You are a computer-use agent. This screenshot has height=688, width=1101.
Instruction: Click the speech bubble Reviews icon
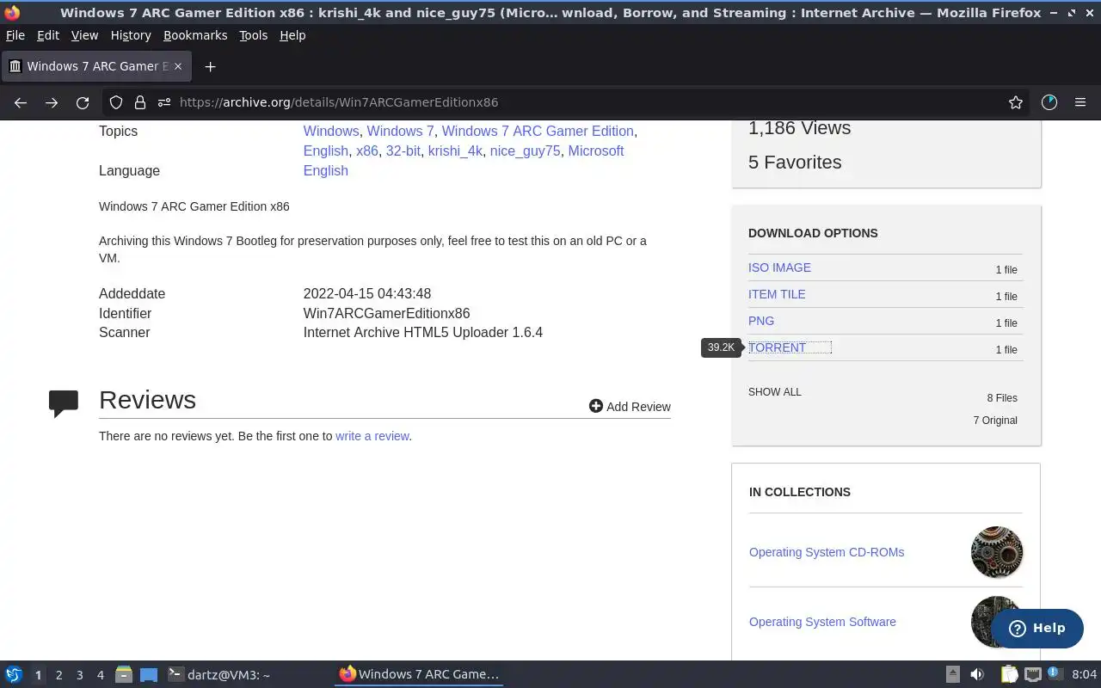pos(64,403)
